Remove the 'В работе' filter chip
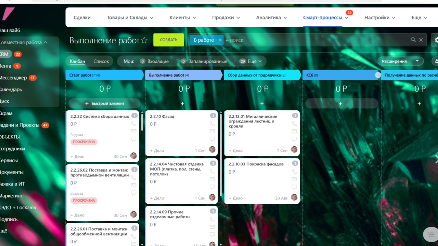 tap(220, 40)
